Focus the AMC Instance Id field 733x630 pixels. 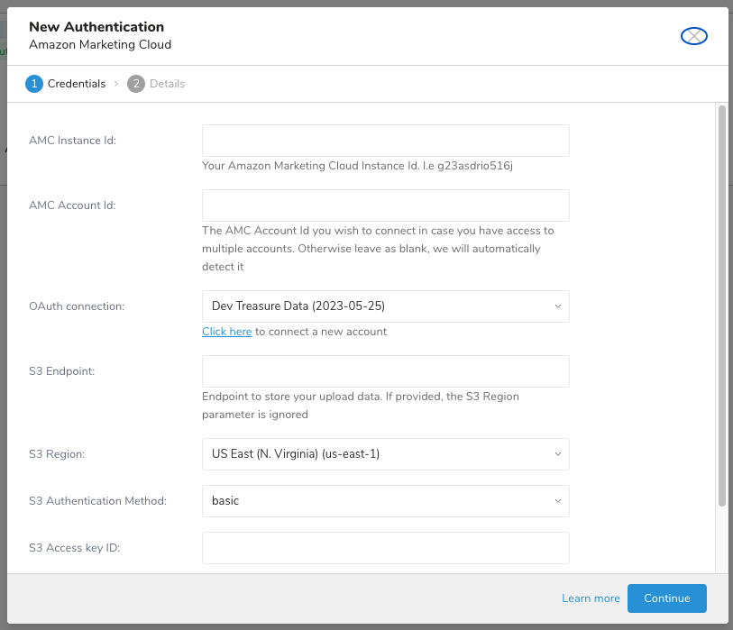pyautogui.click(x=385, y=141)
